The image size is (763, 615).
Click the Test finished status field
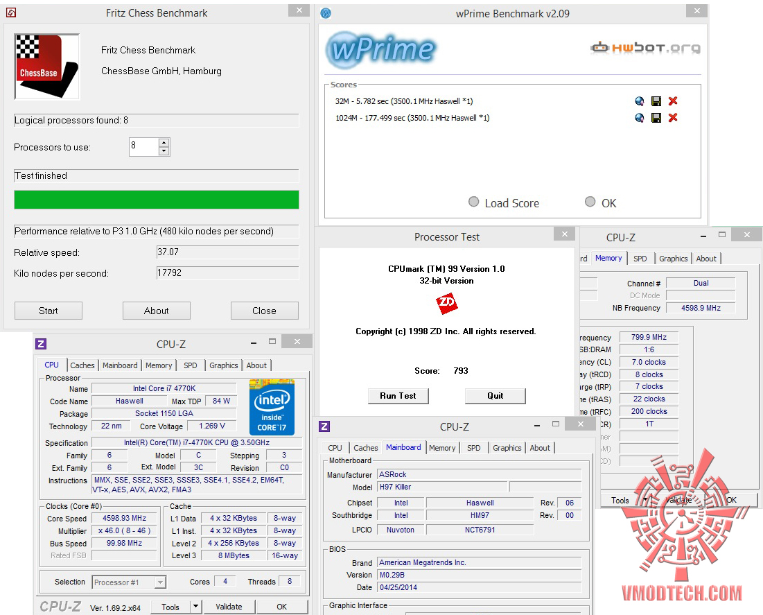pos(156,176)
